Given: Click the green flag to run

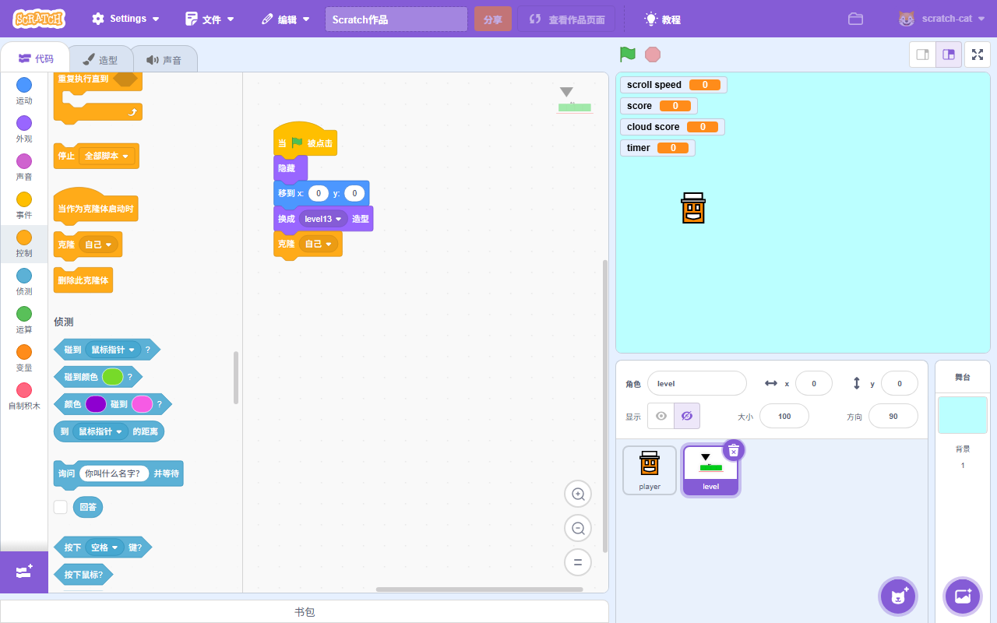Looking at the screenshot, I should pos(627,55).
